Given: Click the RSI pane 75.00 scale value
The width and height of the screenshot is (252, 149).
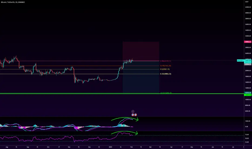Looking at the screenshot, I should [247, 134].
